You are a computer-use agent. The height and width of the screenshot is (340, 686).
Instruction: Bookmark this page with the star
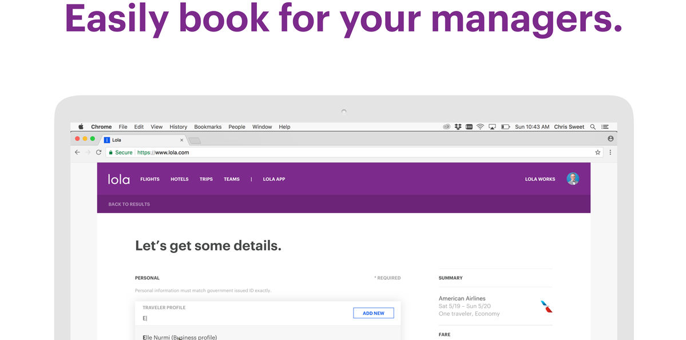598,152
